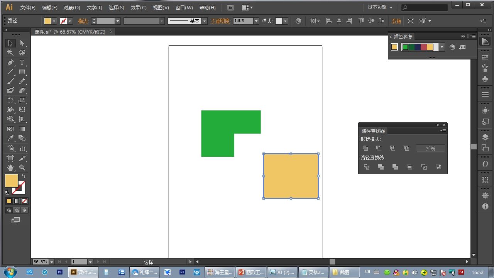Screen dimensions: 494x278
Task: Click Outline in the Pathfinder row
Action: click(x=424, y=167)
